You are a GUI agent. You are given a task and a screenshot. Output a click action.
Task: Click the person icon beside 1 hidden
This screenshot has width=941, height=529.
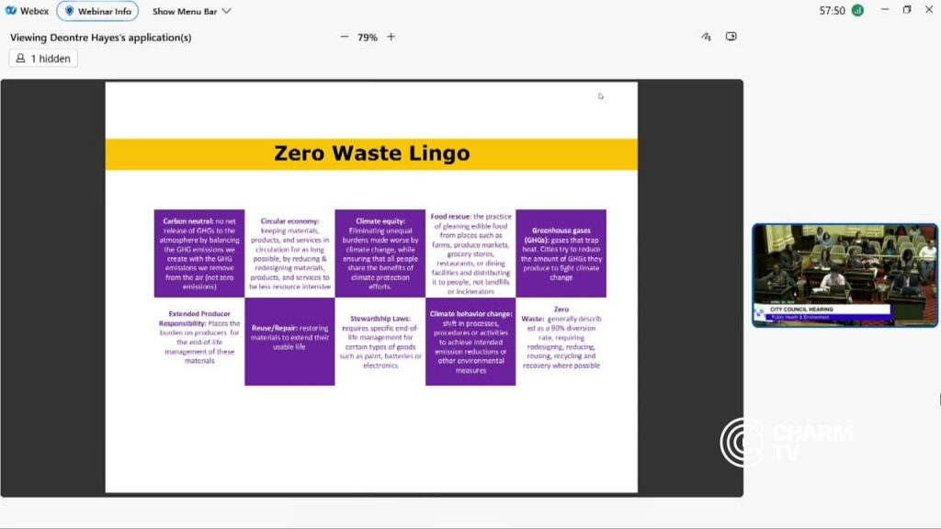[x=20, y=58]
